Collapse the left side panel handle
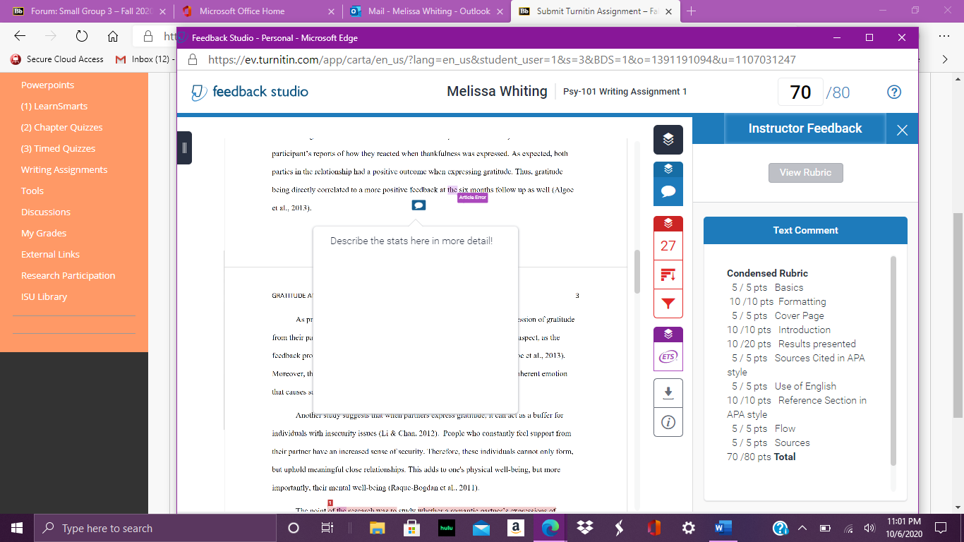Viewport: 964px width, 542px height. (x=184, y=147)
